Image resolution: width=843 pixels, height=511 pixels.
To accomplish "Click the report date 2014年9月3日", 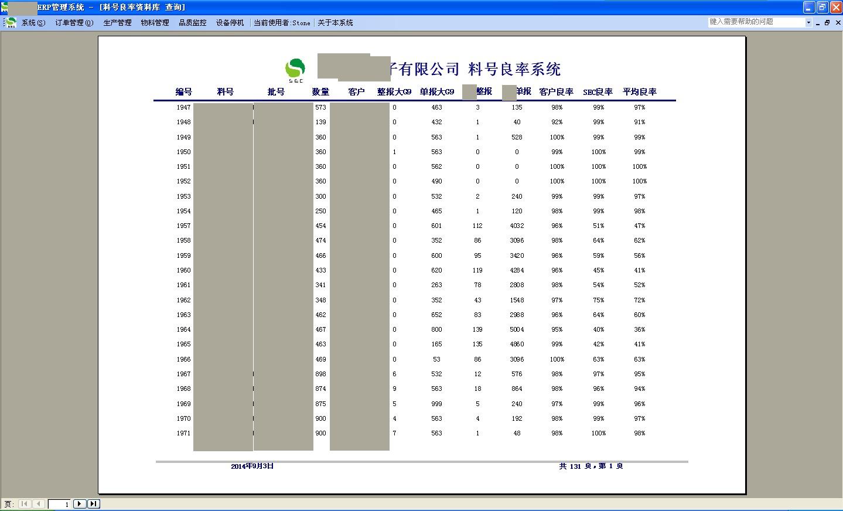I will click(x=252, y=466).
